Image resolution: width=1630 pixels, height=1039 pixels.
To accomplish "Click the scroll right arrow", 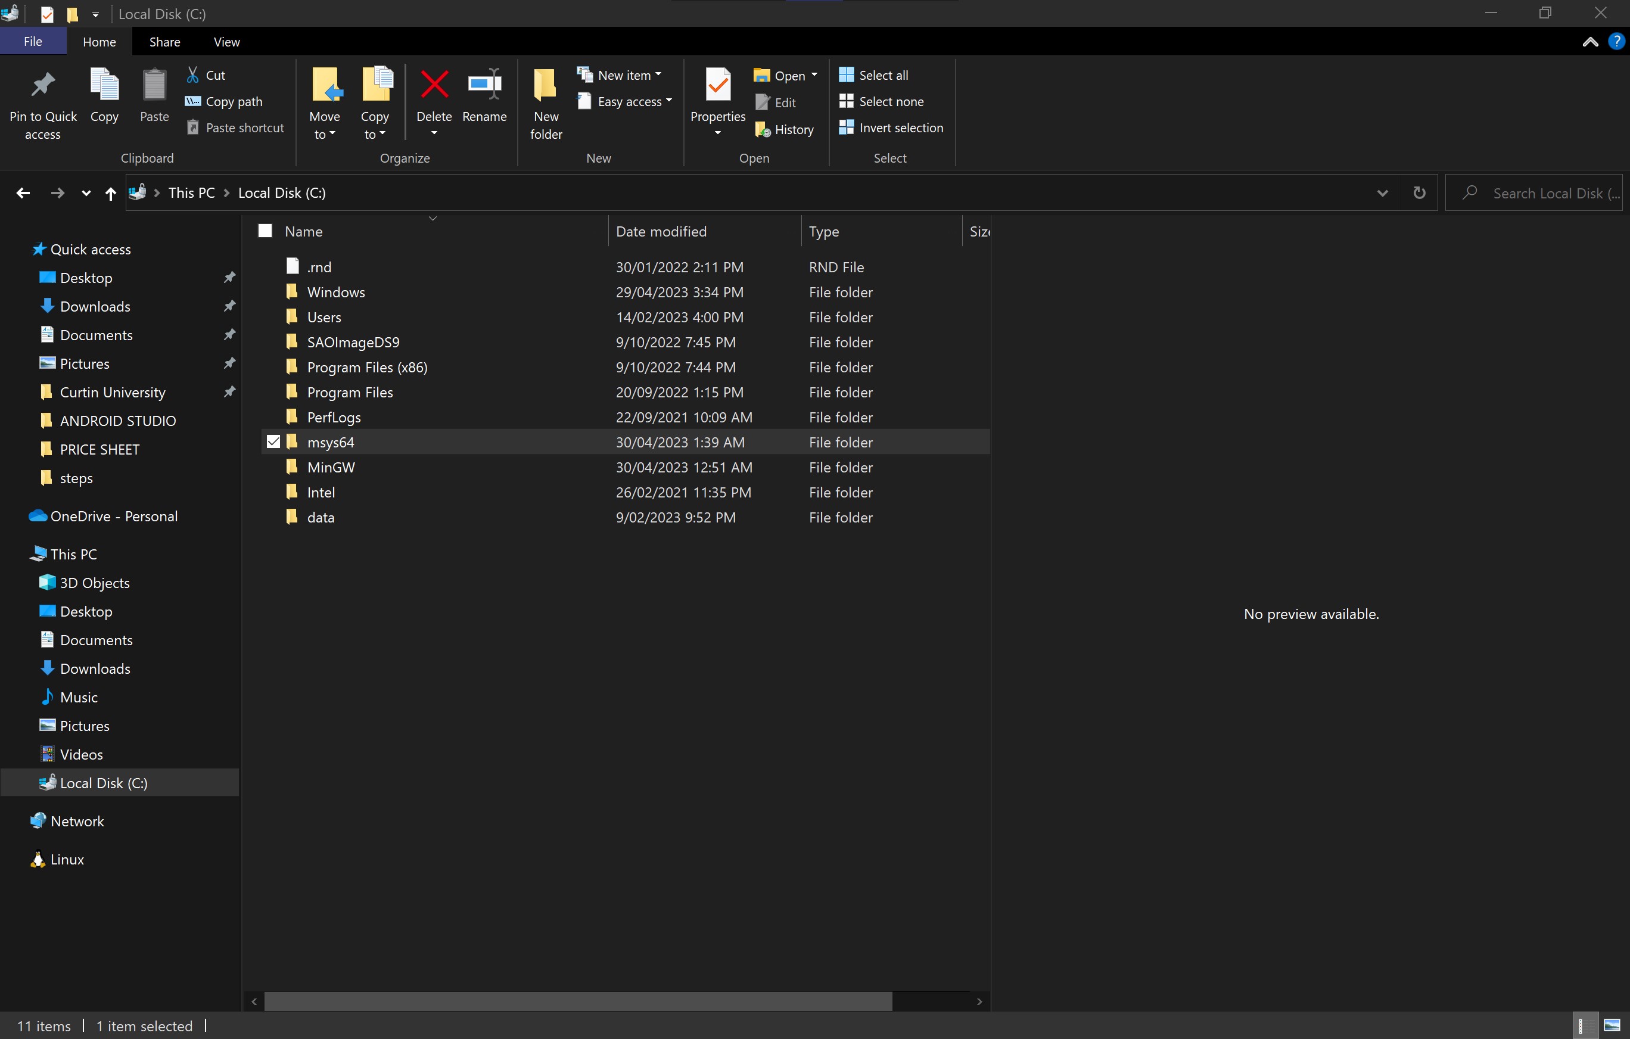I will (x=979, y=1001).
